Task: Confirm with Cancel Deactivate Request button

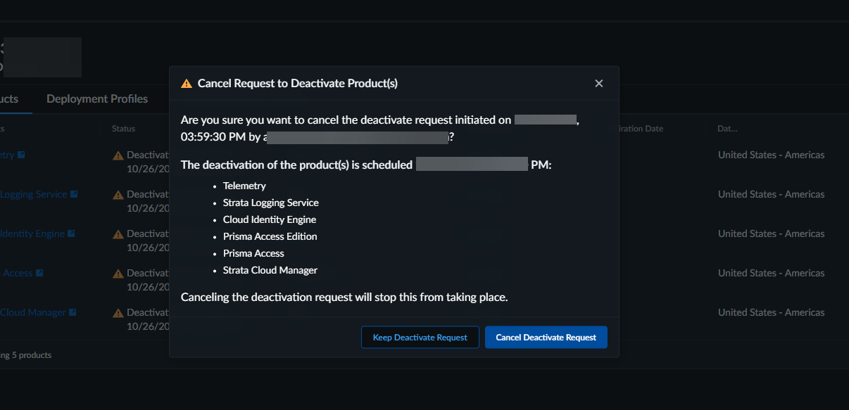Action: click(x=546, y=338)
